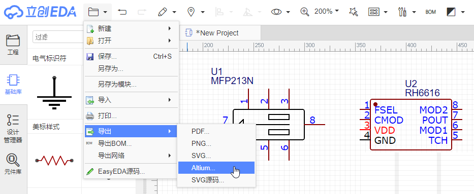Click the undo arrow icon
The height and width of the screenshot is (194, 474).
coord(122,12)
